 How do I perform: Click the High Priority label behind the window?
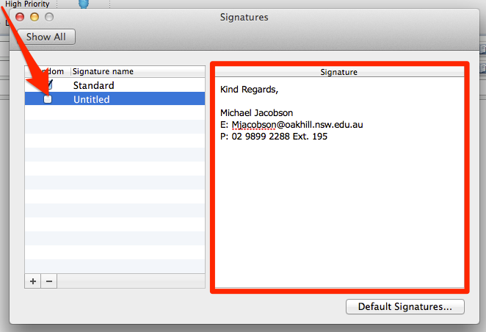(27, 4)
